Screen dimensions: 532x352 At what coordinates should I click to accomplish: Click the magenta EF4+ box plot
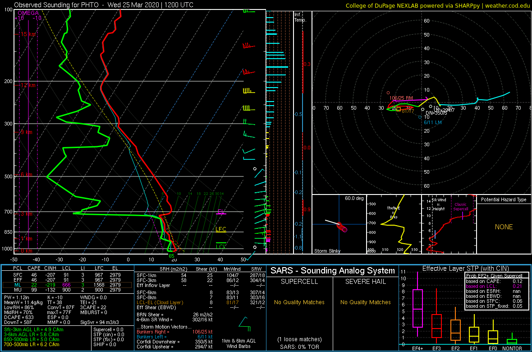(x=417, y=304)
